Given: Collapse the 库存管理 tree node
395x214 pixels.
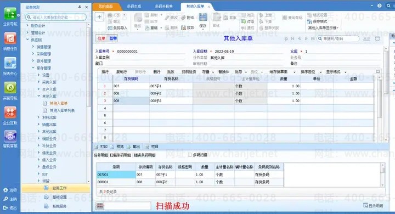Looking at the screenshot, I should pos(33,68).
